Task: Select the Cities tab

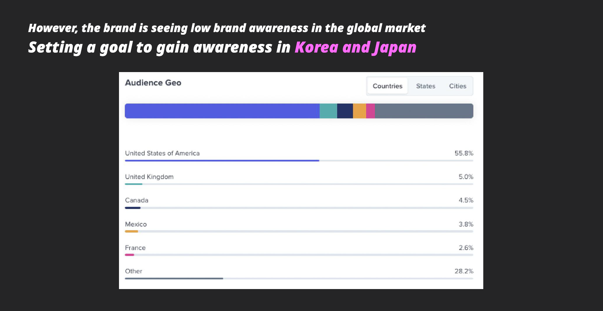Action: tap(458, 86)
